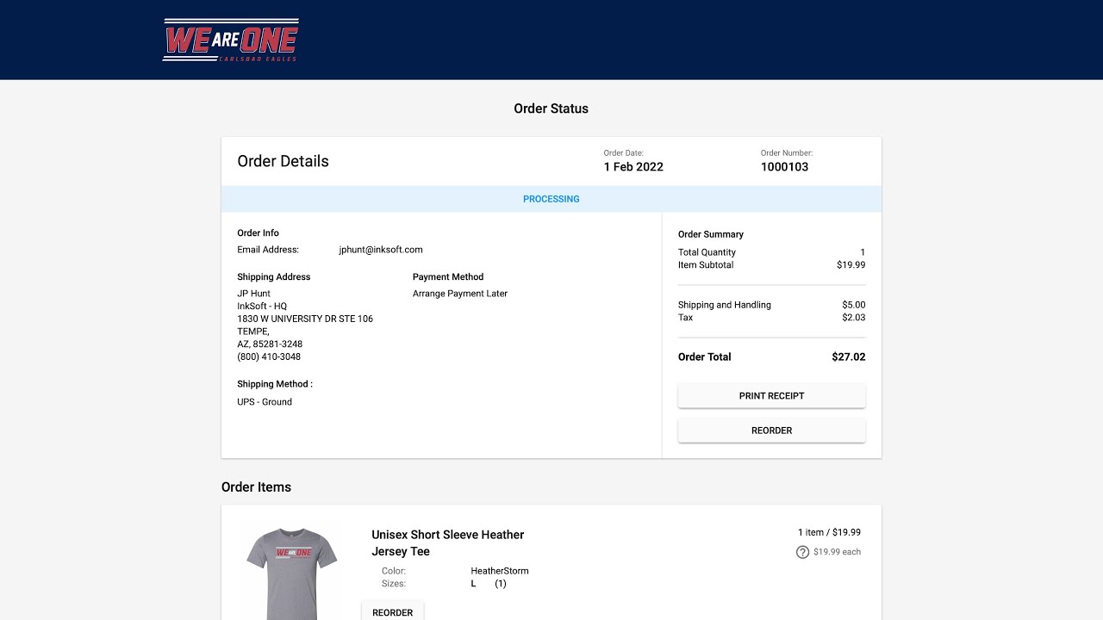Screen dimensions: 1103x620
Task: Click the 1 item / $19.99 text
Action: [x=829, y=532]
